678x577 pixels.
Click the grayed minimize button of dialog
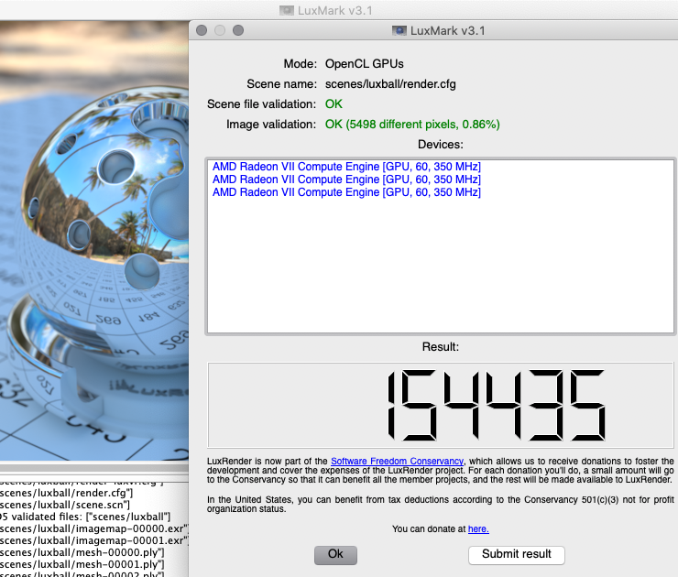[x=220, y=30]
